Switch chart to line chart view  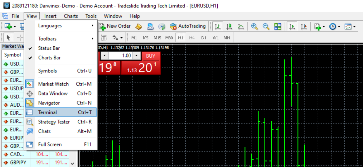click(241, 26)
